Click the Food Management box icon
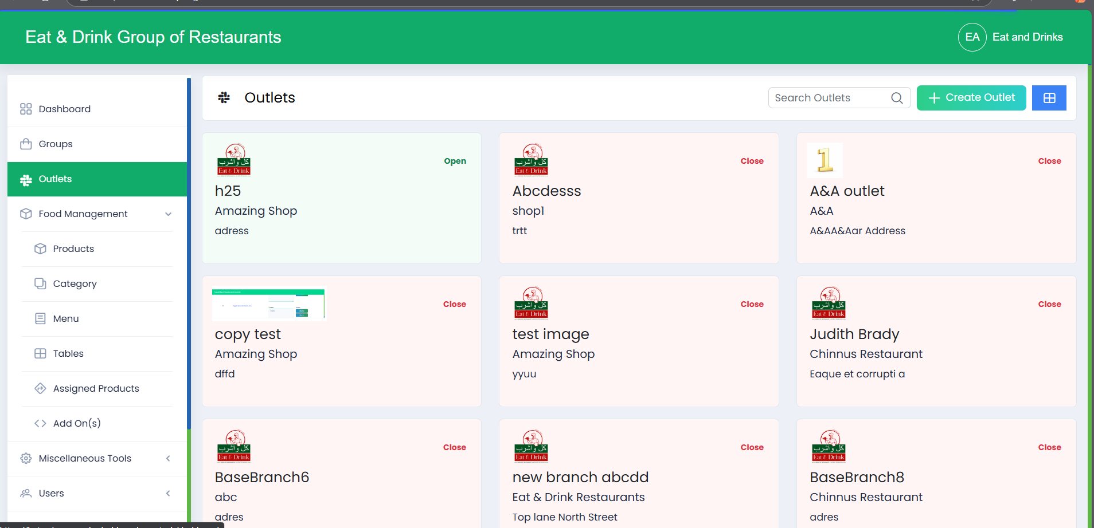Viewport: 1094px width, 528px height. tap(26, 214)
